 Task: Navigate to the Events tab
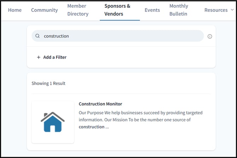tap(152, 10)
